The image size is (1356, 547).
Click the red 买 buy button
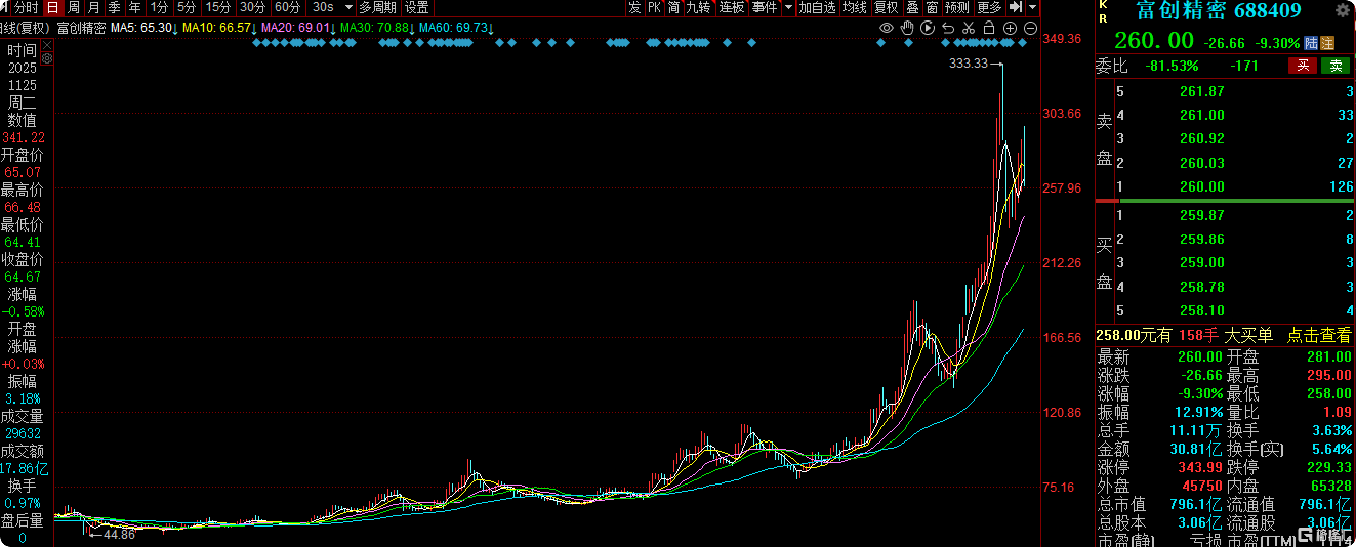tap(1303, 66)
